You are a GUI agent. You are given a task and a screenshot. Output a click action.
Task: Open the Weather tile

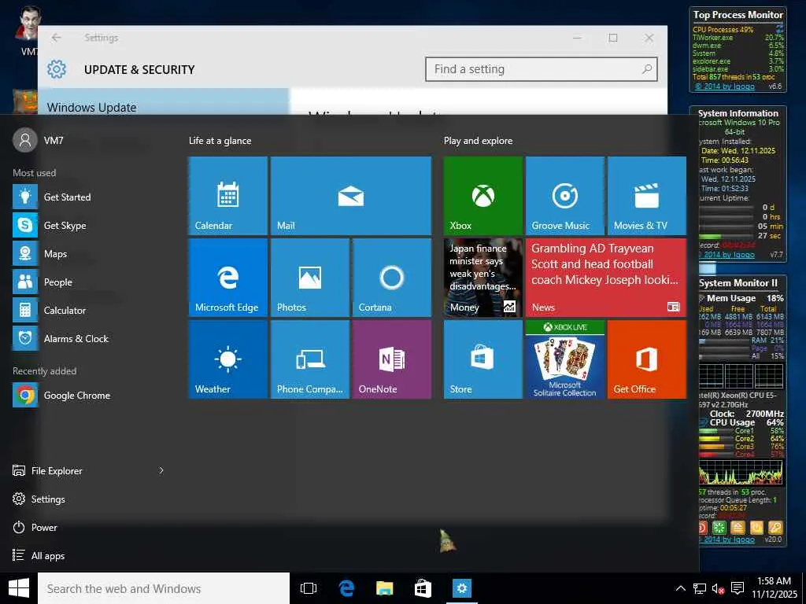tap(227, 359)
